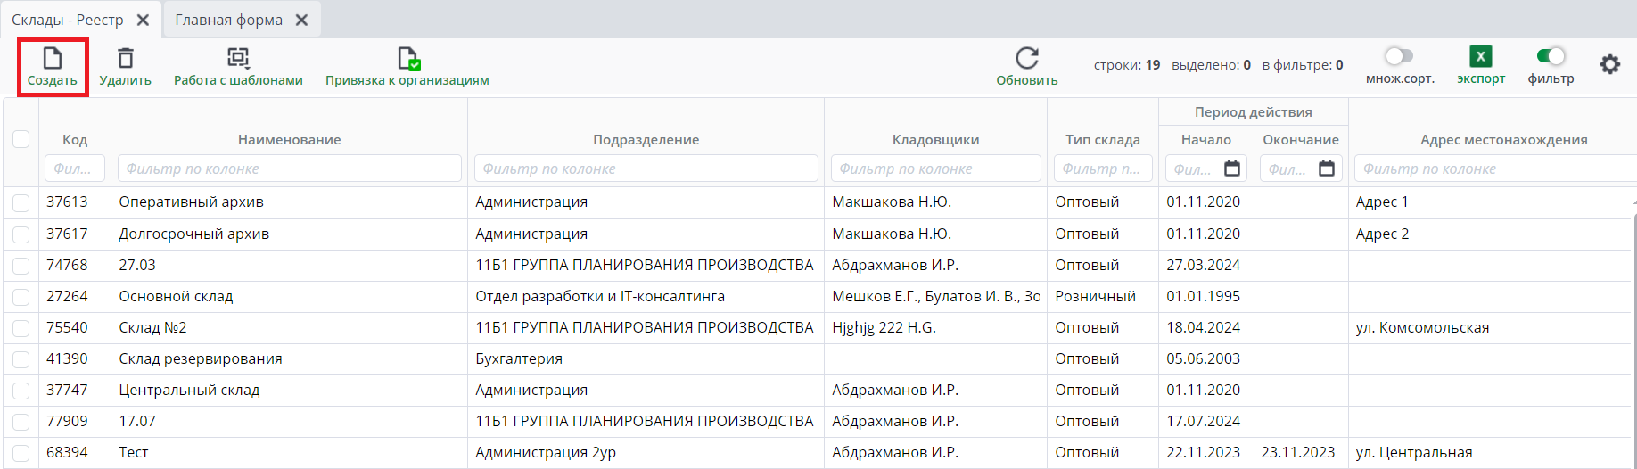Focus the Подразделение column filter field
Screen dimensions: 1637x469
(x=646, y=169)
